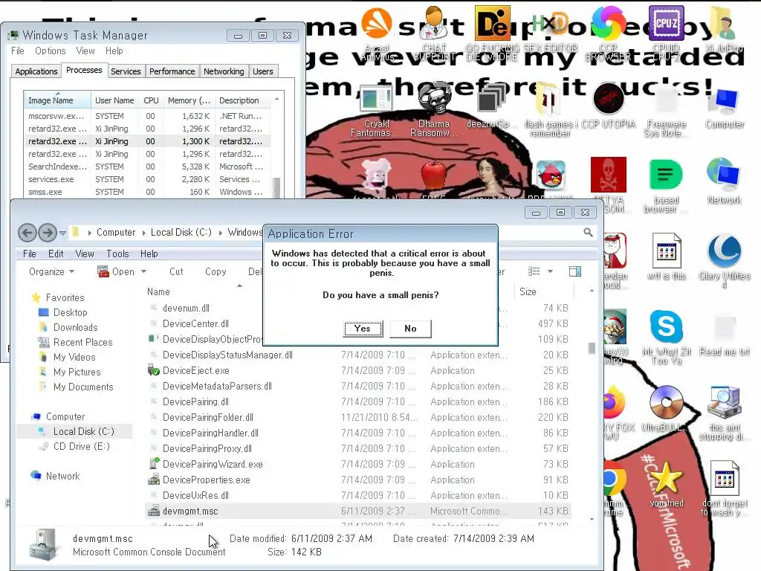Select Desktop under Favorites in Explorer
761x571 pixels.
click(70, 313)
